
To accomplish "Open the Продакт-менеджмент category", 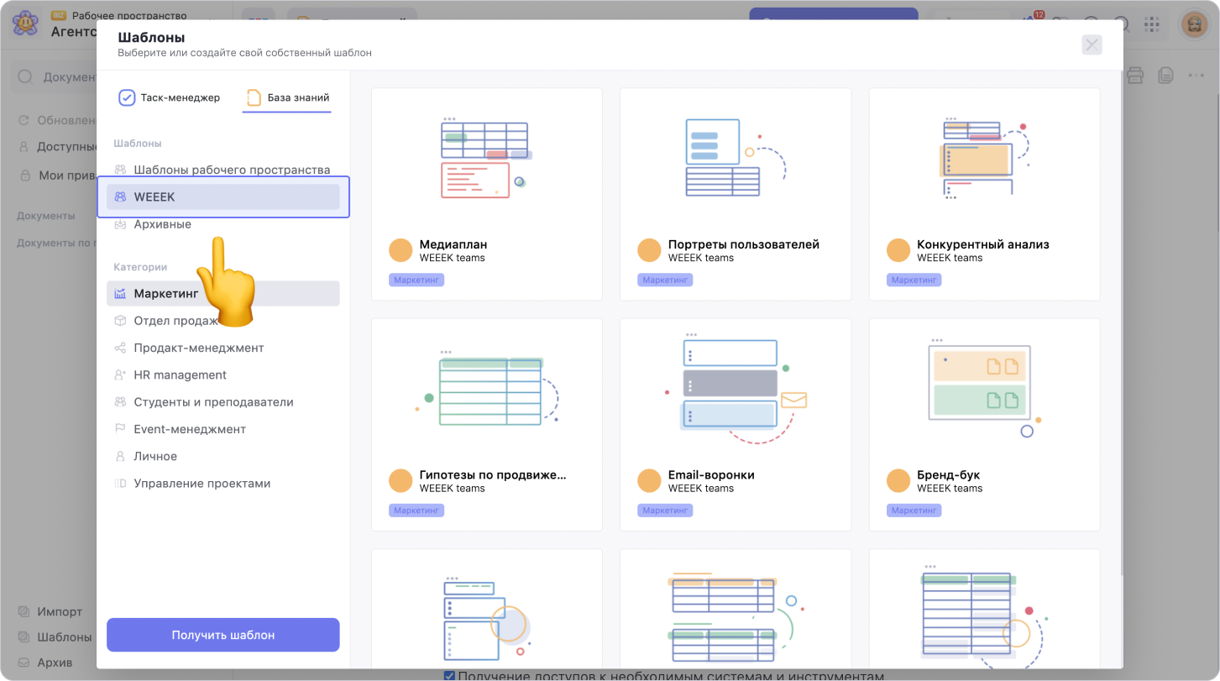I will point(223,348).
